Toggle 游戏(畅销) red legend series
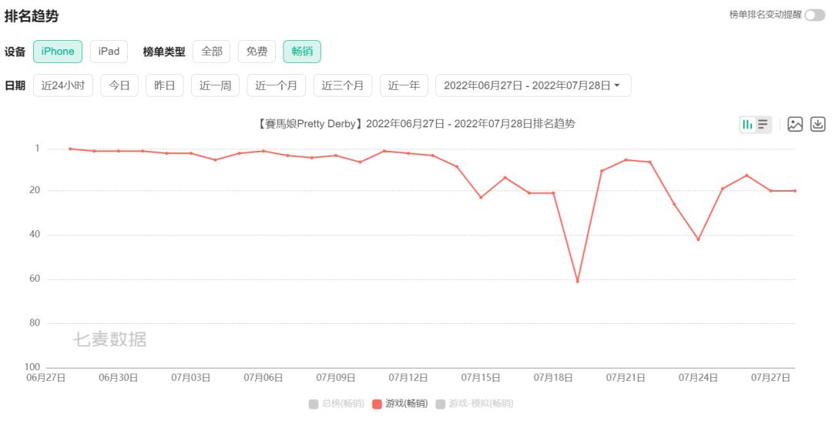The image size is (832, 421). coord(400,404)
